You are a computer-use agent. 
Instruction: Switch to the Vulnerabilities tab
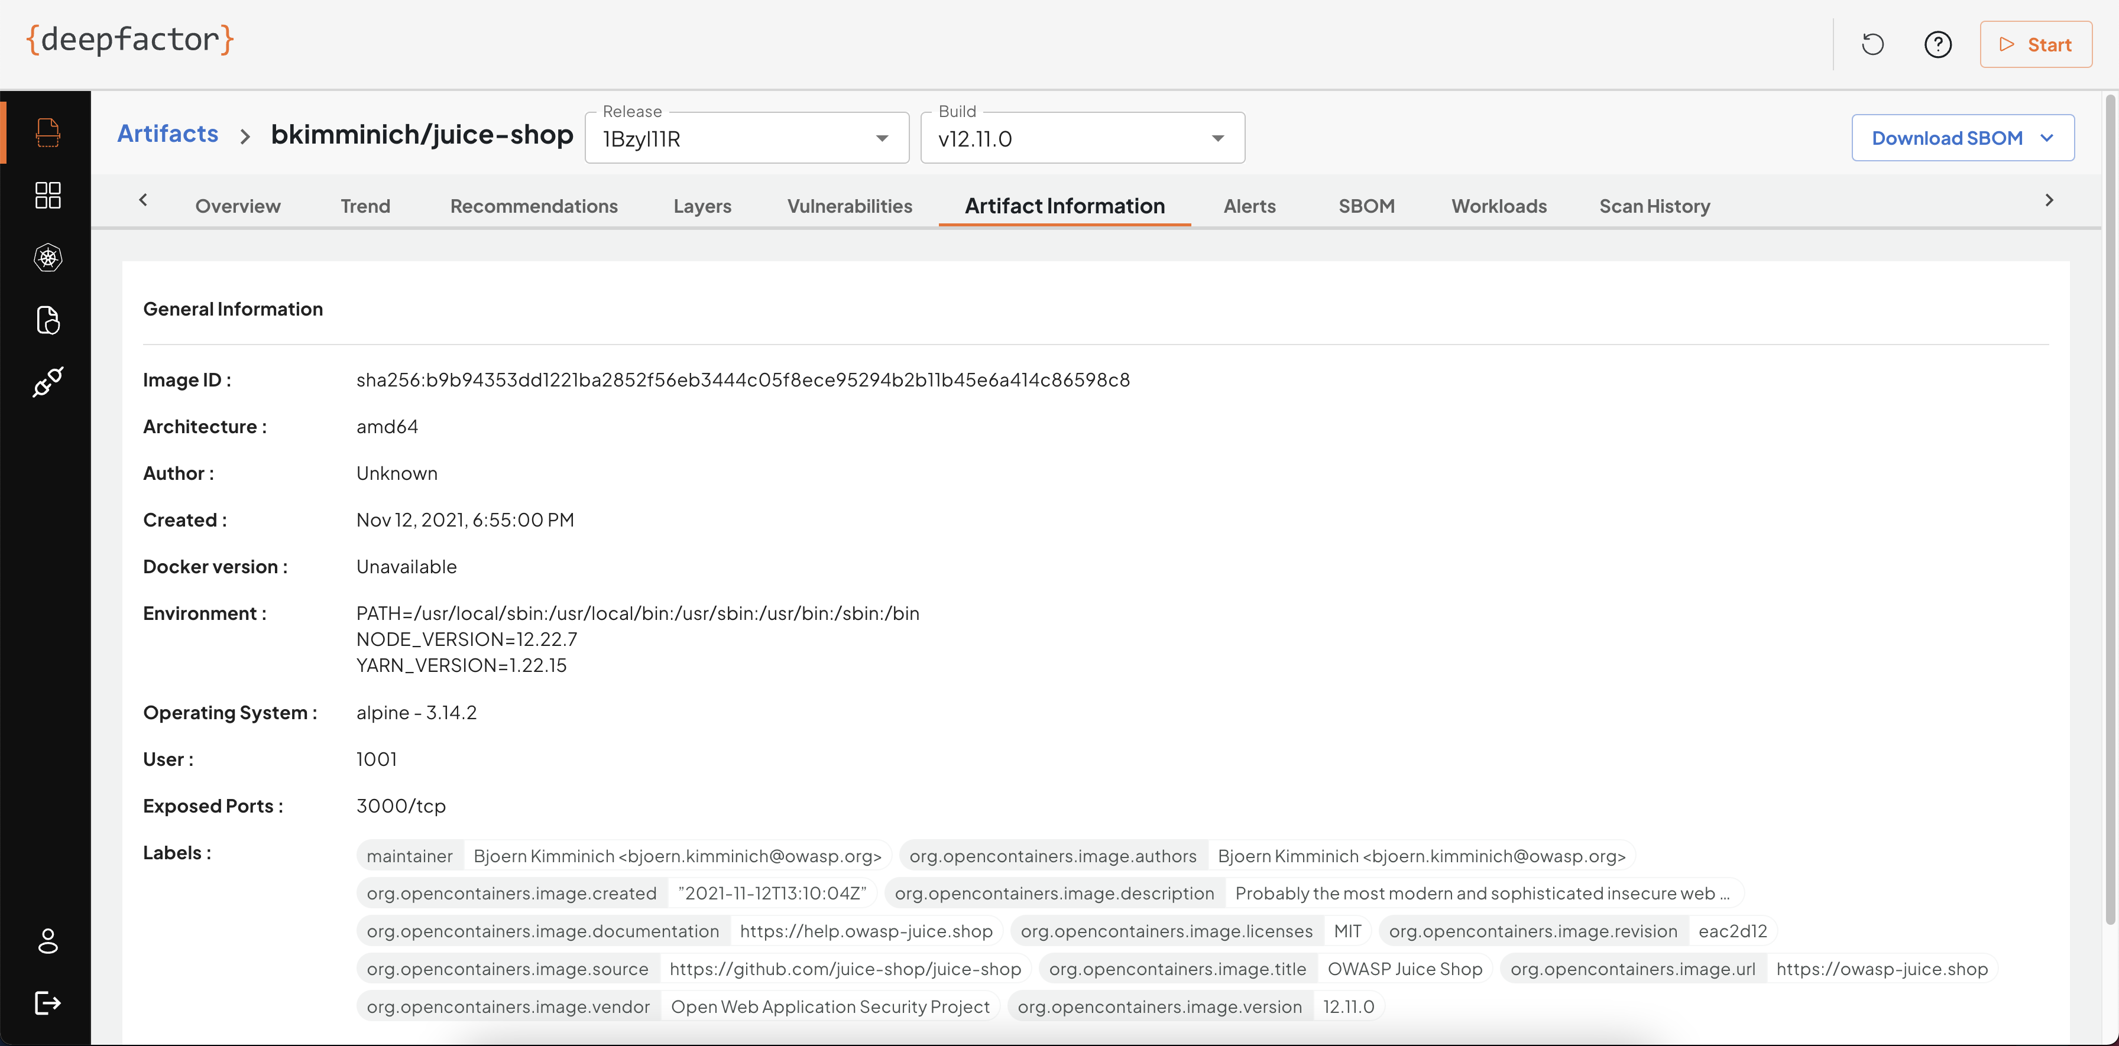click(850, 206)
